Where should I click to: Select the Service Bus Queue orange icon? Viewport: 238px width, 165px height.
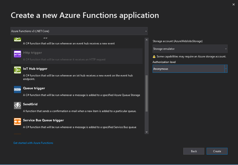pos(18,122)
